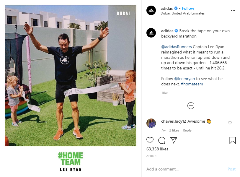The width and height of the screenshot is (240, 177).
Task: Click the Post comment button
Action: pyautogui.click(x=231, y=169)
